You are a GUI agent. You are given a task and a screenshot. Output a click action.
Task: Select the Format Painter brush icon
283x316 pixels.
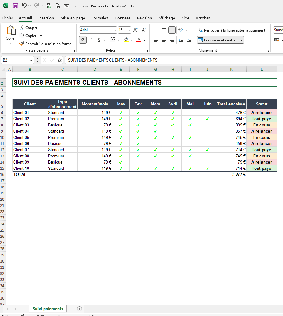(x=22, y=44)
